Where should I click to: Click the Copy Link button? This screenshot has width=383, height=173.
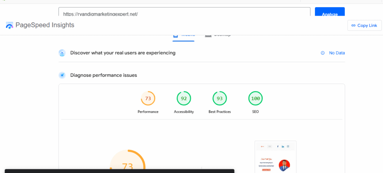(364, 25)
